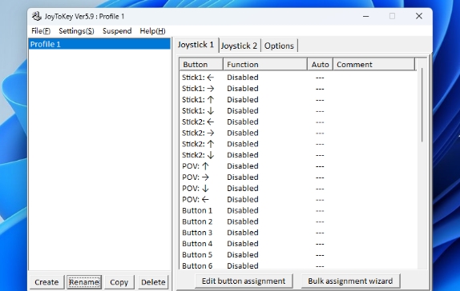Click the Function column header
The image size is (460, 291).
point(265,65)
